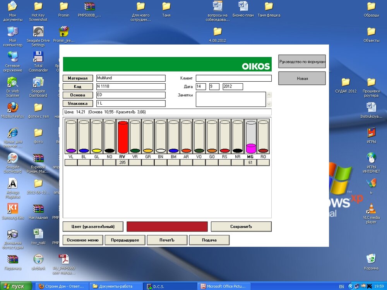Select the magenta MG colorant tube
Viewport: 387px width, 290px height.
tap(251, 137)
